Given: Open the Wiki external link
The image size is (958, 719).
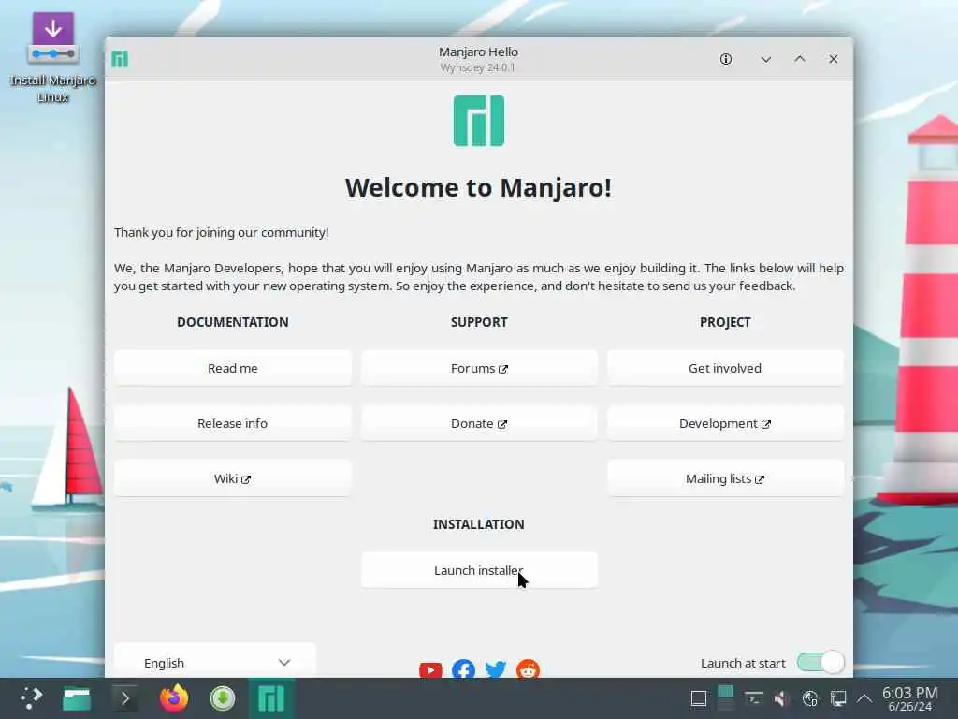Looking at the screenshot, I should point(233,478).
